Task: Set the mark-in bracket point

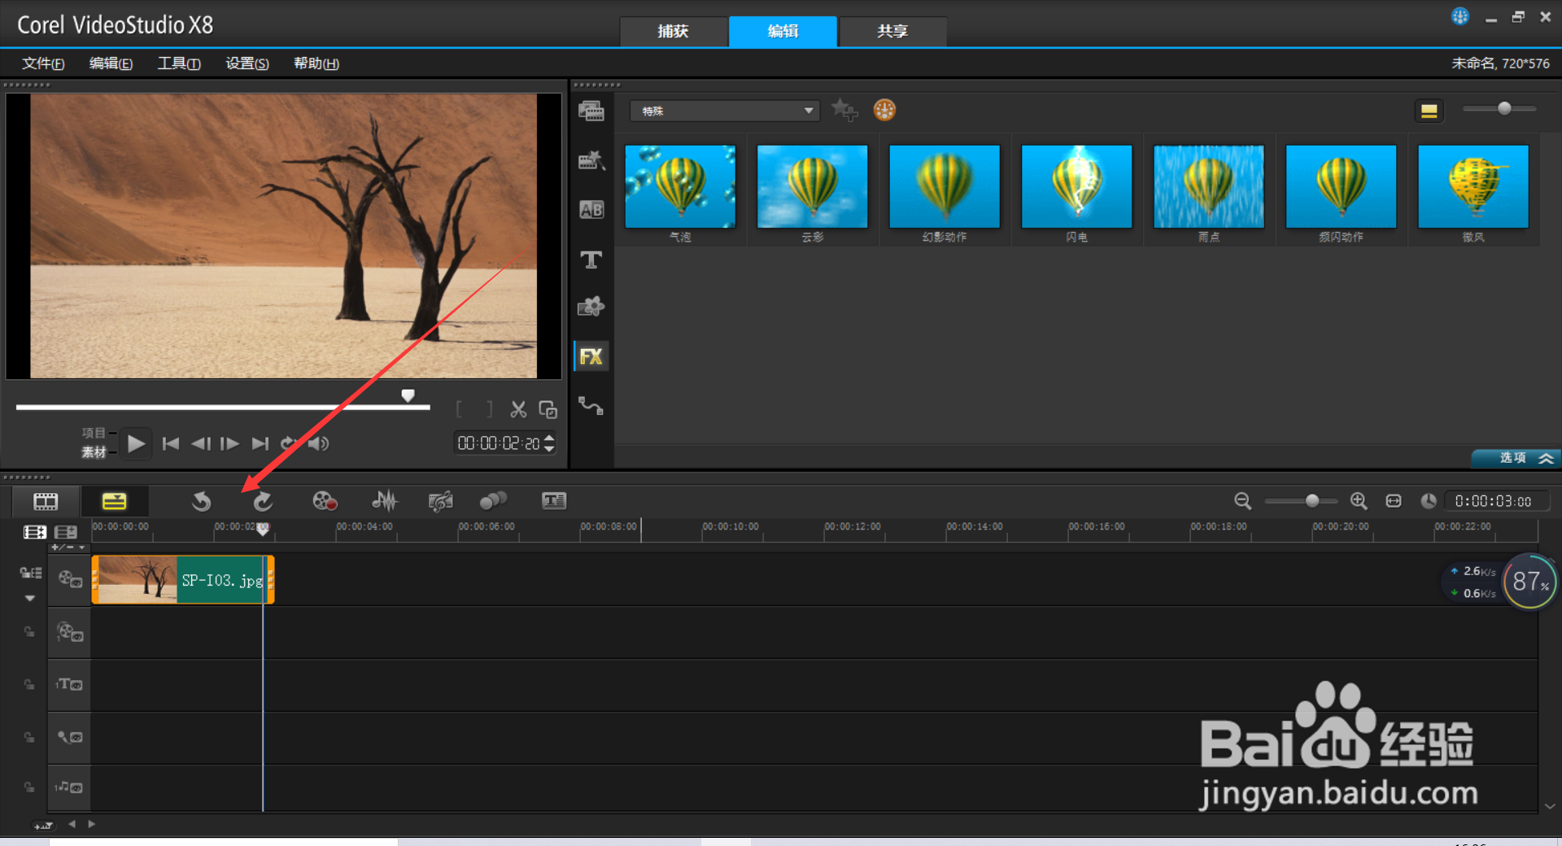Action: pos(460,409)
